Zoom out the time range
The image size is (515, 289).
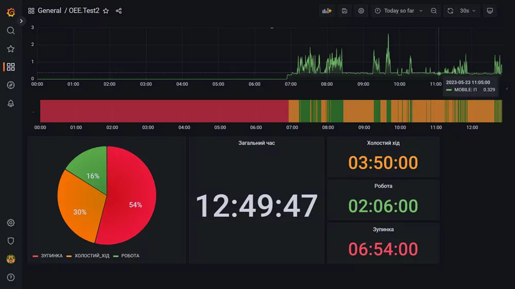tap(434, 11)
